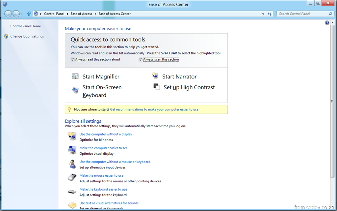Open Help via the blue question mark icon

[327, 23]
